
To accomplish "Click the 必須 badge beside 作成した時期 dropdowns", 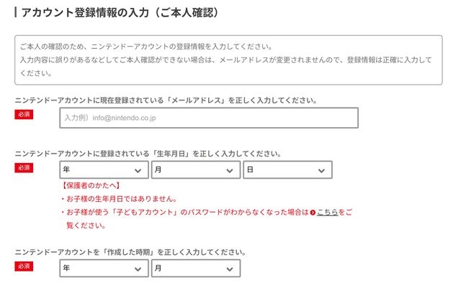I will tap(24, 266).
